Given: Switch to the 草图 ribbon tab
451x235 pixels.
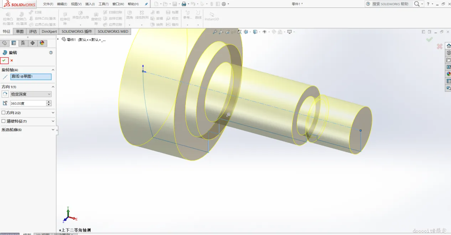Looking at the screenshot, I should click(20, 31).
